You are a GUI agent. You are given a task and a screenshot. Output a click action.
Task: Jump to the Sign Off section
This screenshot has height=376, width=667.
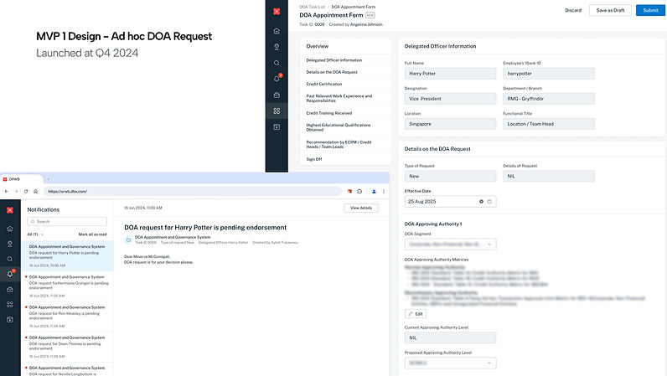point(314,159)
